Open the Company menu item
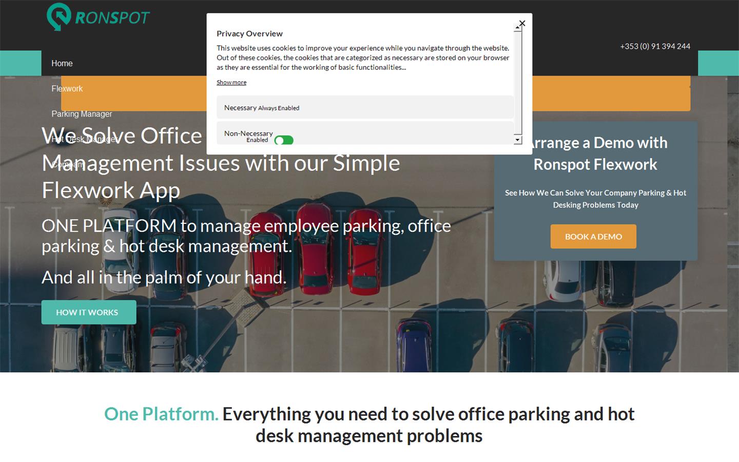The height and width of the screenshot is (462, 739). pos(67,164)
